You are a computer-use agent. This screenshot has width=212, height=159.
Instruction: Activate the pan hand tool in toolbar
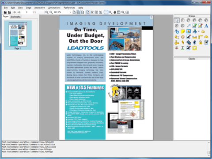click(114, 12)
